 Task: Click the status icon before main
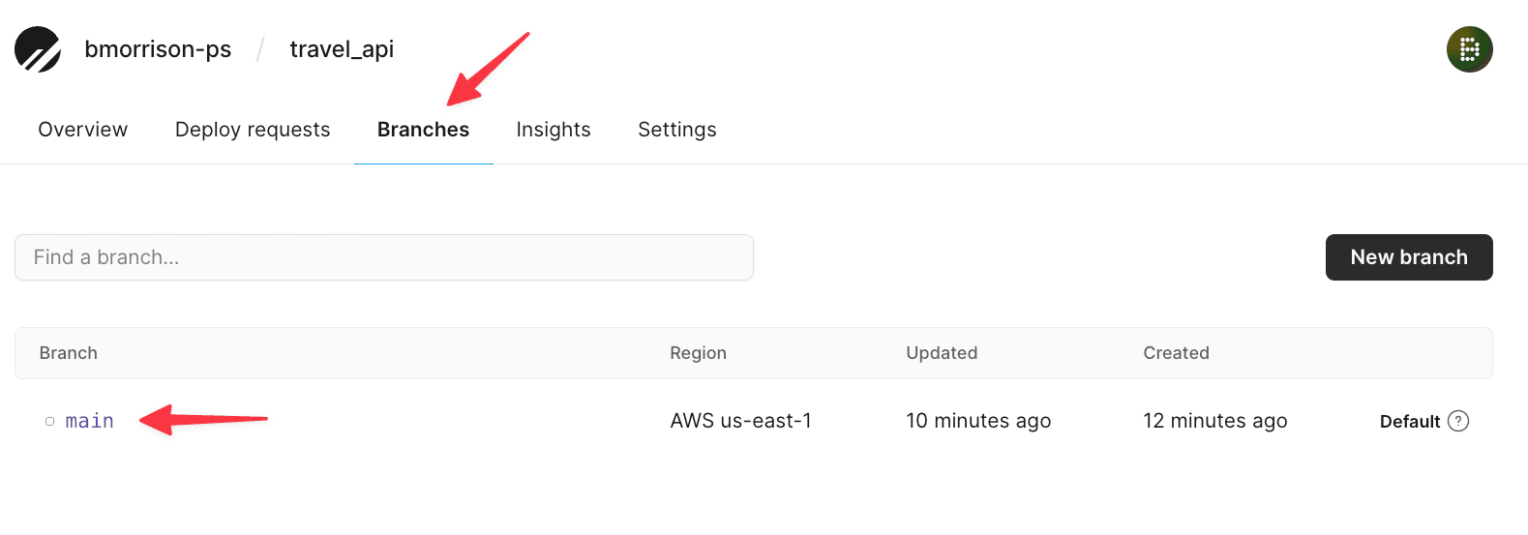[x=50, y=421]
